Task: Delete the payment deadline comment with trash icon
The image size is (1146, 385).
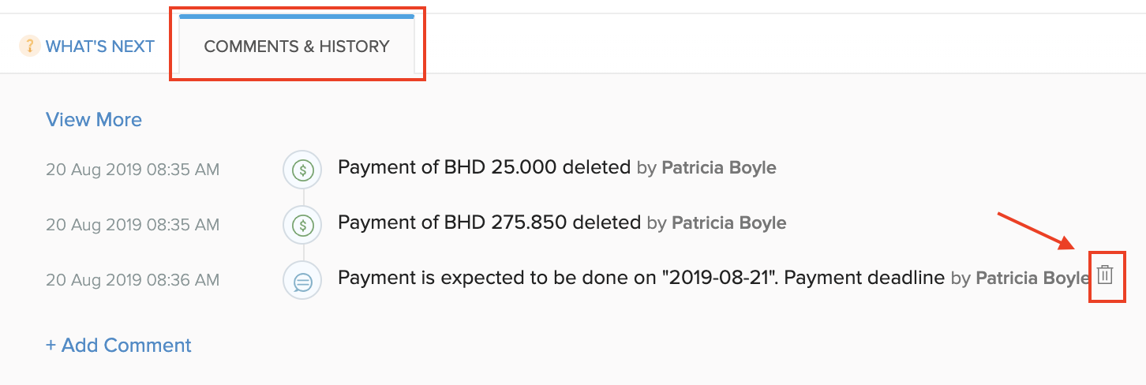Action: pos(1105,275)
